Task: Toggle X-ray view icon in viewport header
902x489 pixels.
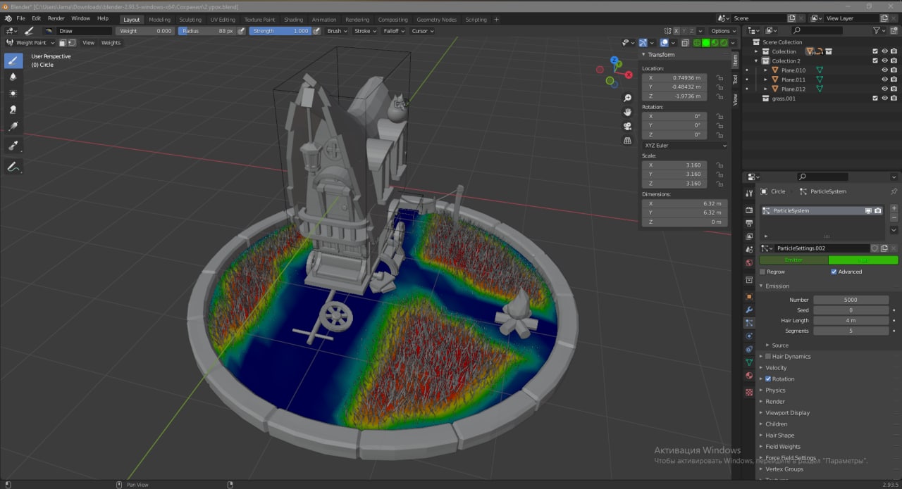Action: tap(684, 43)
